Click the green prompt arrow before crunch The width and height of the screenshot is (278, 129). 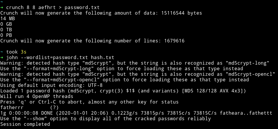tap(2, 8)
